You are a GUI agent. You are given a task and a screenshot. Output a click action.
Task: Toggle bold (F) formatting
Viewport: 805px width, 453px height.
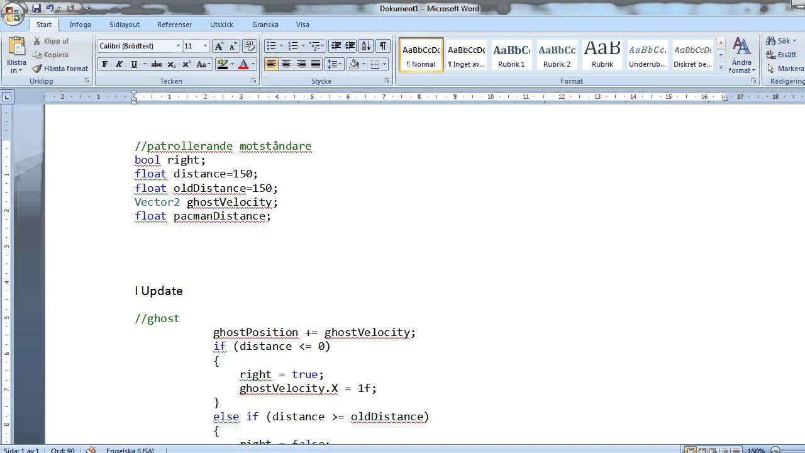[x=104, y=64]
